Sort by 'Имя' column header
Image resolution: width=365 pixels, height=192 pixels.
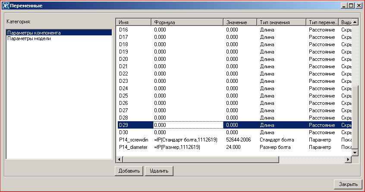[x=133, y=22]
